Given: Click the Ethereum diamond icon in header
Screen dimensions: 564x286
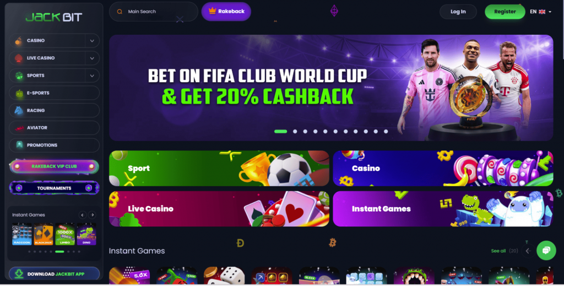Looking at the screenshot, I should point(334,11).
